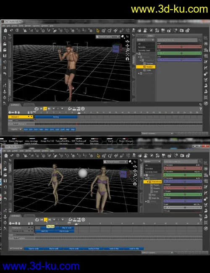Click the search magnifier in top Parameters panel
210x273 pixels.
199,40
